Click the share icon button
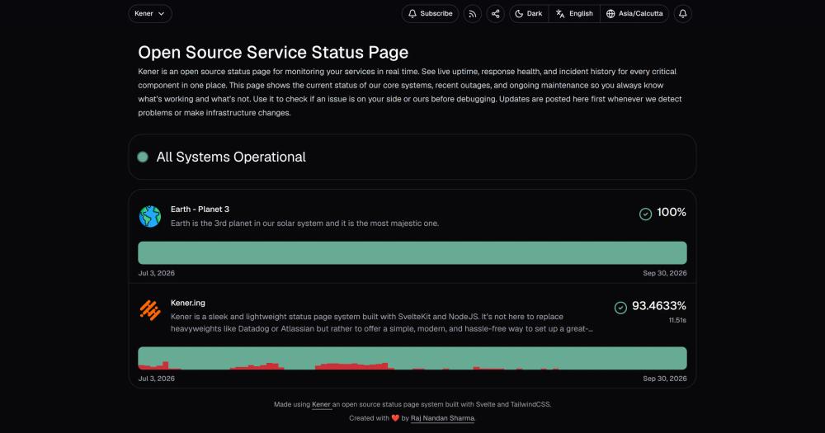The height and width of the screenshot is (433, 825). [x=495, y=14]
